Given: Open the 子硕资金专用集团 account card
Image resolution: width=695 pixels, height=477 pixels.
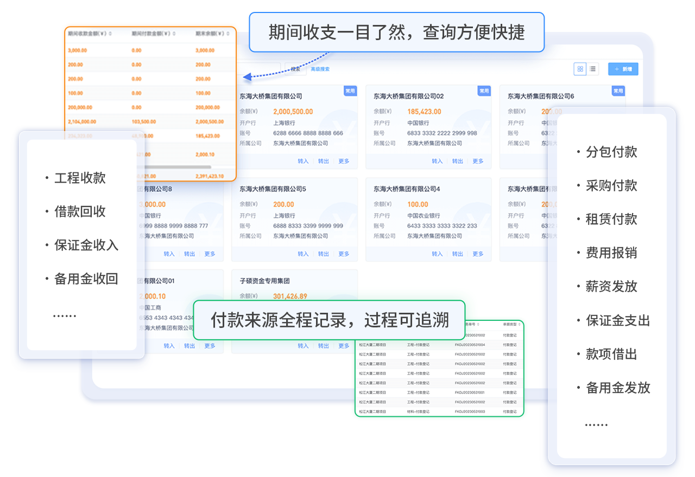Looking at the screenshot, I should click(x=265, y=281).
